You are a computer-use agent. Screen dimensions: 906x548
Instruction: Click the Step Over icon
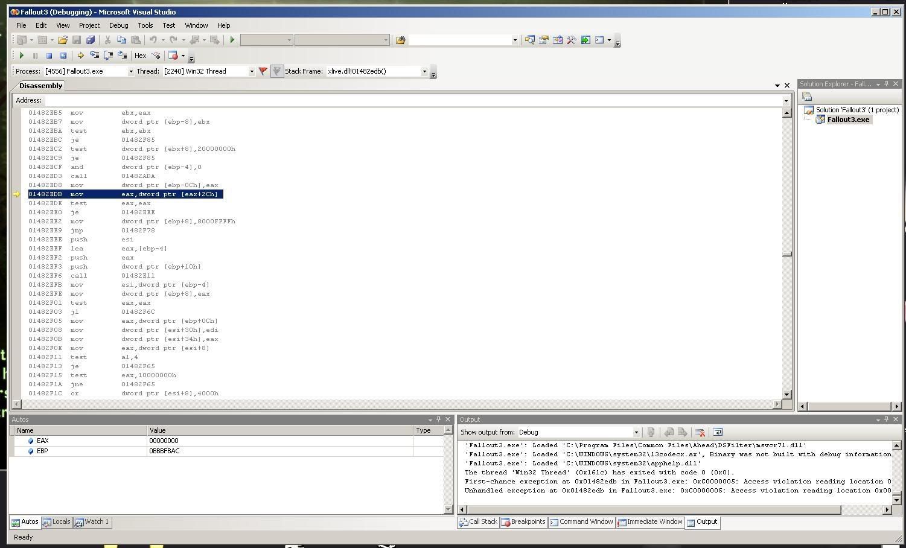tap(108, 56)
